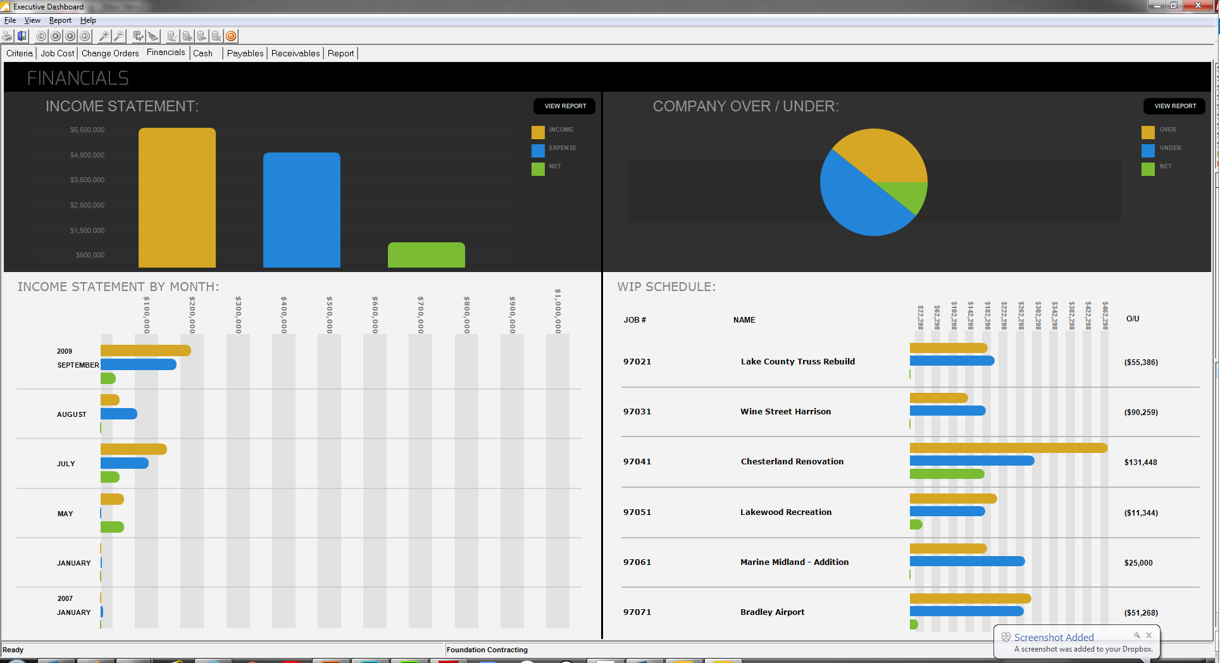Click VIEW REPORT for the Income Statement
This screenshot has width=1220, height=663.
(564, 106)
